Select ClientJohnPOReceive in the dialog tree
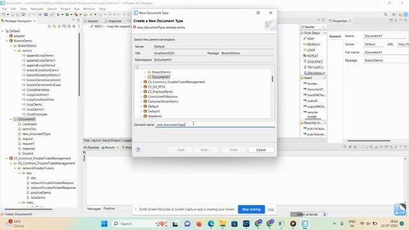Viewport: 409px width, 230px height. 162,96
